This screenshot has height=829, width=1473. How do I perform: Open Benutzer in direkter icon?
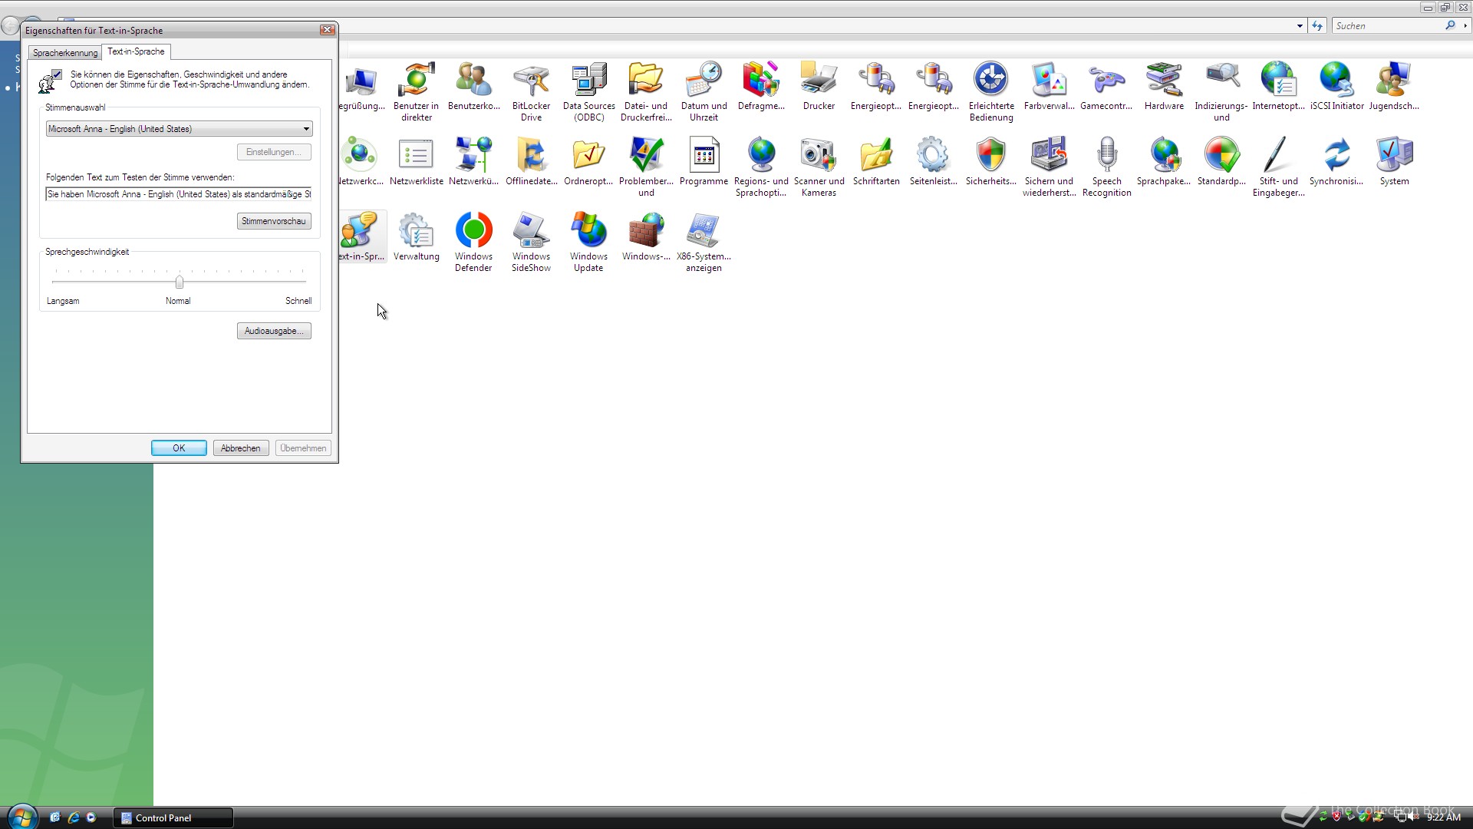416,91
